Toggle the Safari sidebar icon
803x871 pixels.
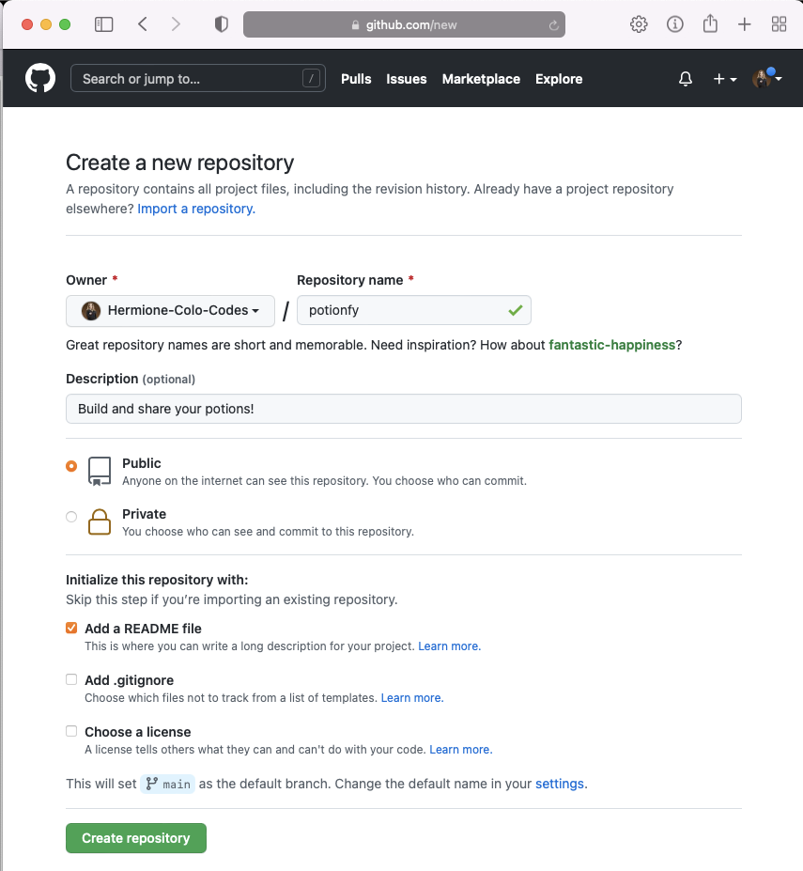104,24
